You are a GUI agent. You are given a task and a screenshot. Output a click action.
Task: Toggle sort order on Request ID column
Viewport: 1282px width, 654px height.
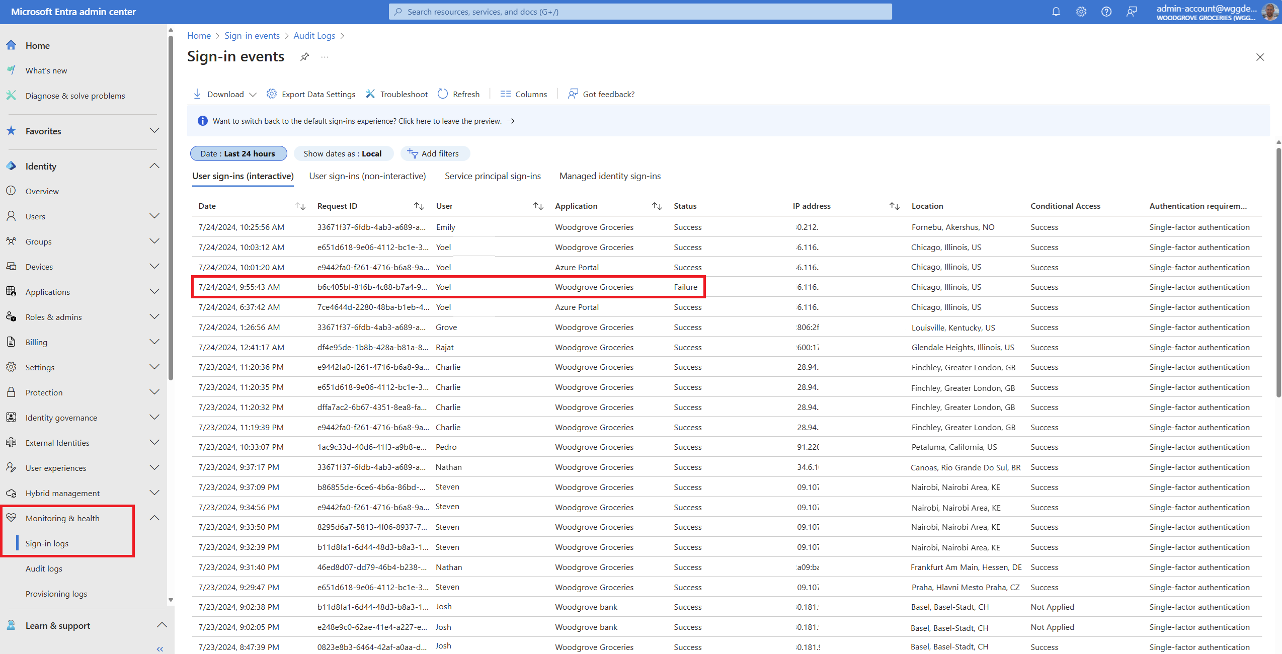click(x=419, y=206)
